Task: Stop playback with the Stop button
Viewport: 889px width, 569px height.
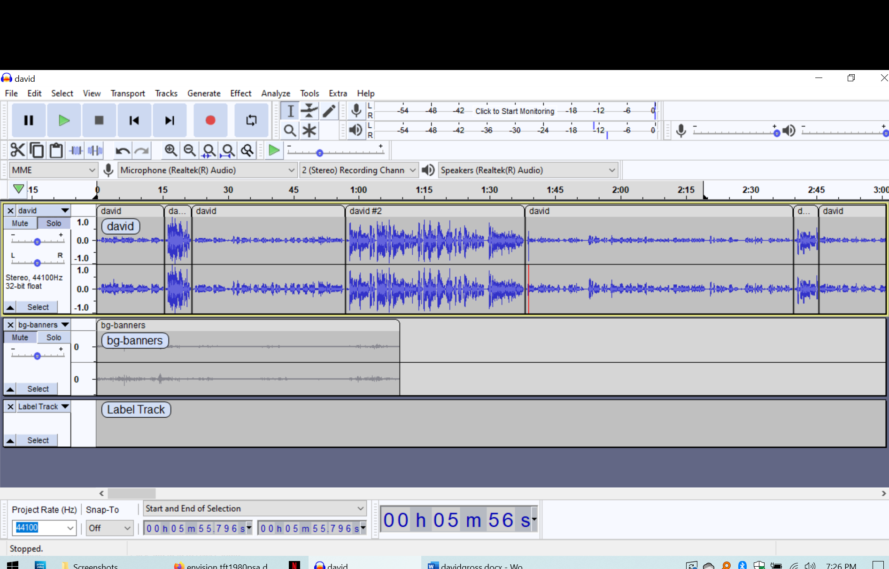Action: pos(99,120)
